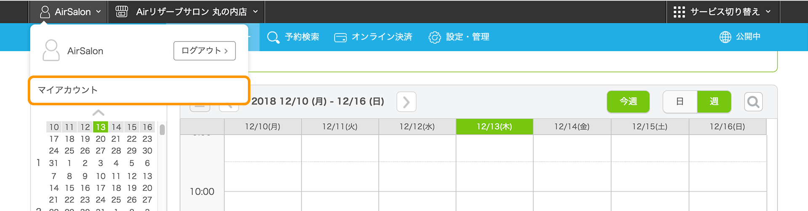Select マイアカウント menu item
Viewport: 808px width, 211px height.
click(139, 90)
